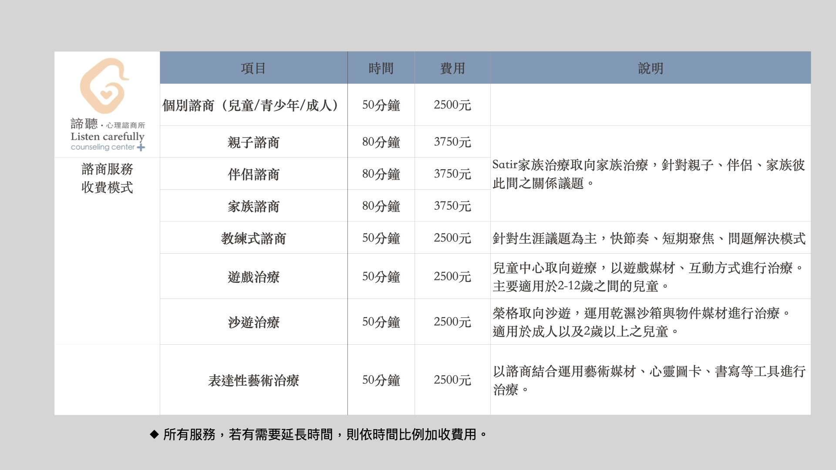836x470 pixels.
Task: Select the 親子諮商 item cell
Action: click(253, 142)
